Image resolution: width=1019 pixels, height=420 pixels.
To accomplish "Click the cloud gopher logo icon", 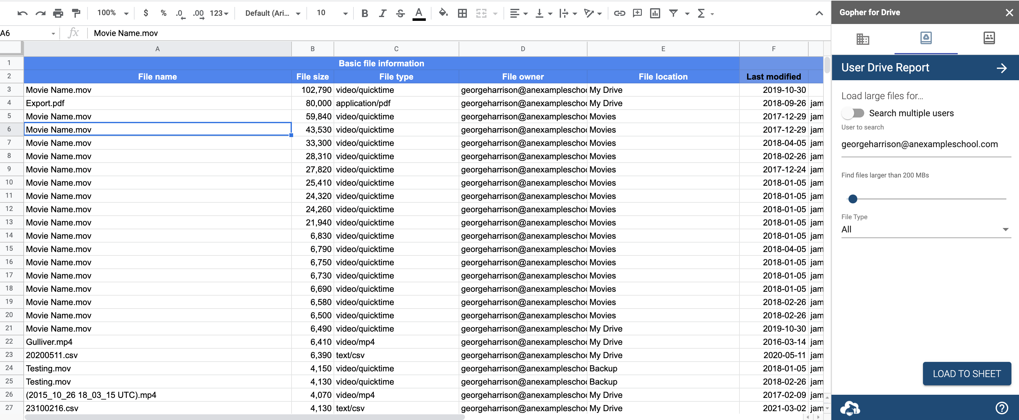I will (850, 408).
